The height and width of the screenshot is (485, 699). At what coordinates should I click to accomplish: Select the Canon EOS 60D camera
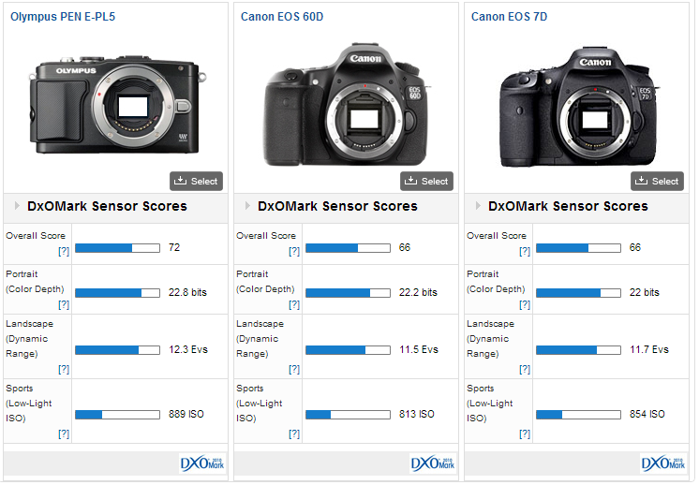coord(426,181)
